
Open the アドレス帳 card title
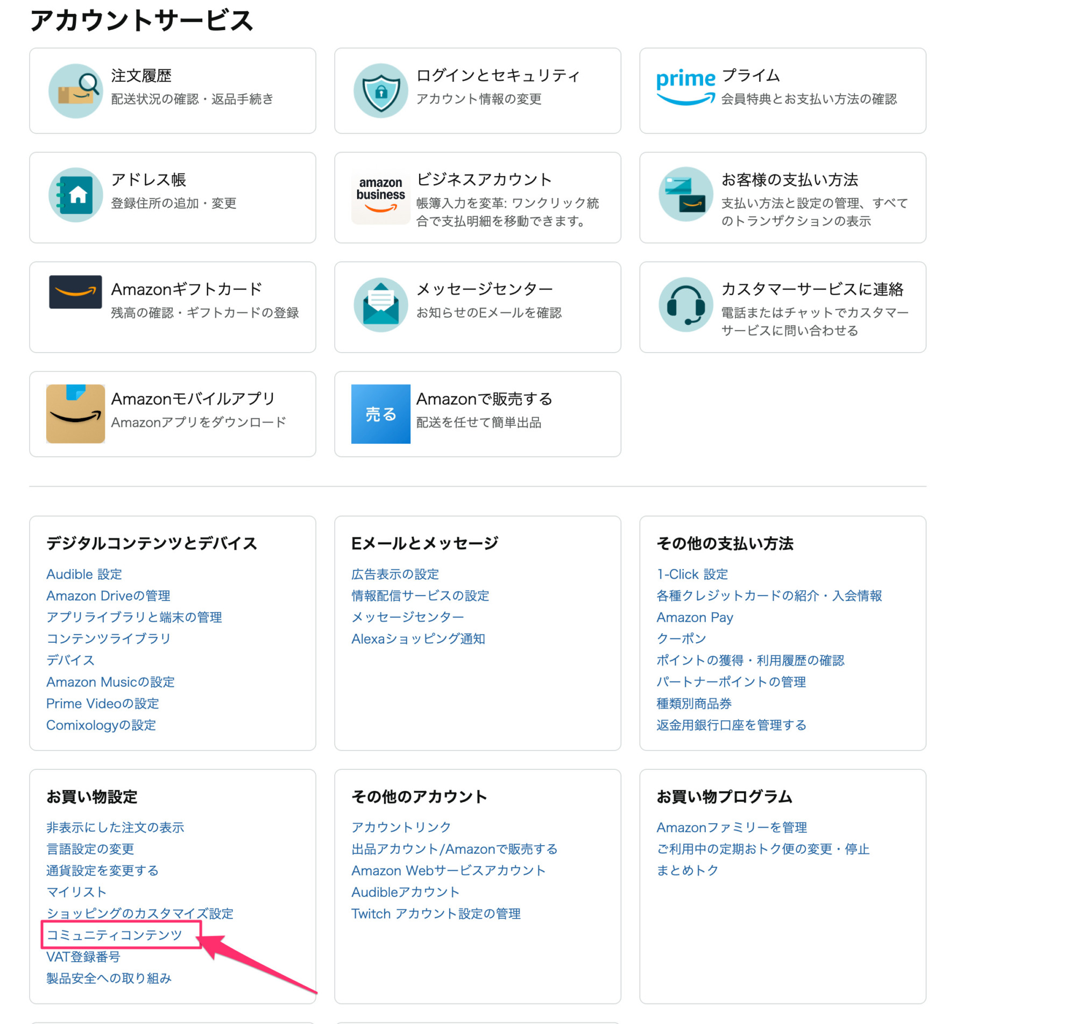pyautogui.click(x=148, y=180)
